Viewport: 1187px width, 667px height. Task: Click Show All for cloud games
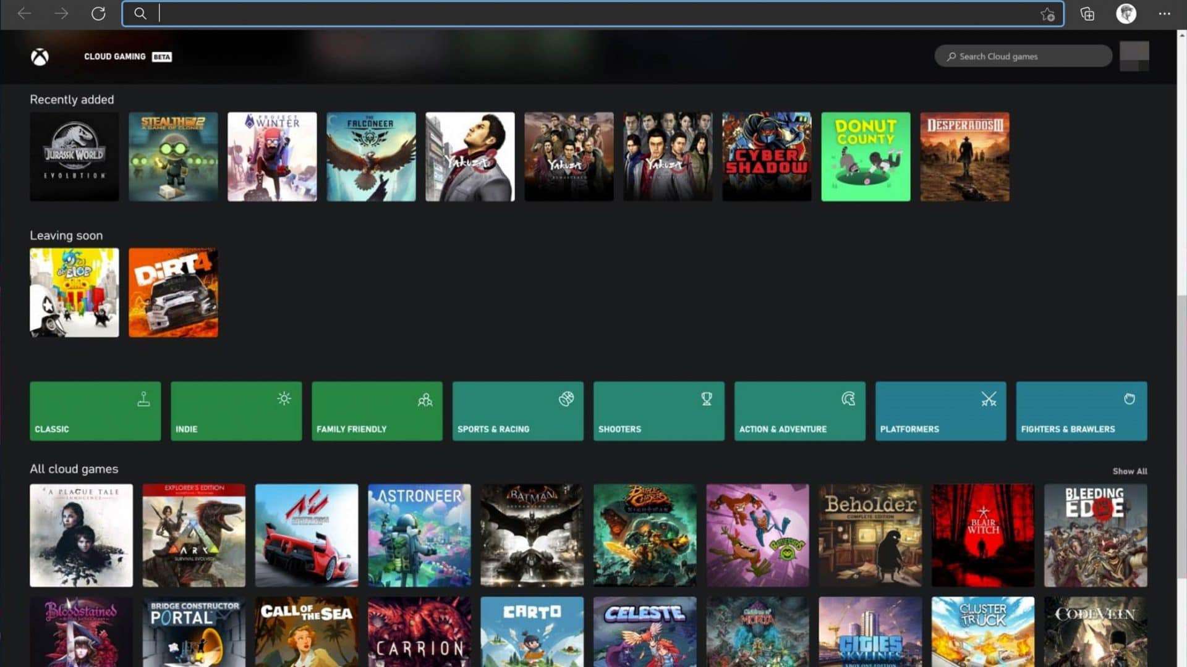1130,471
